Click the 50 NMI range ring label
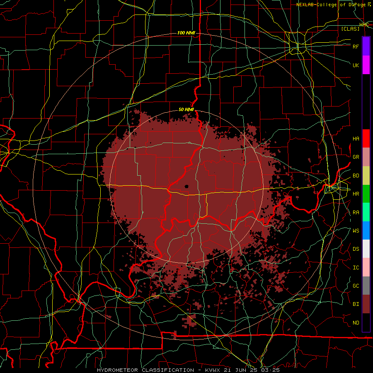The height and width of the screenshot is (373, 373). point(186,109)
